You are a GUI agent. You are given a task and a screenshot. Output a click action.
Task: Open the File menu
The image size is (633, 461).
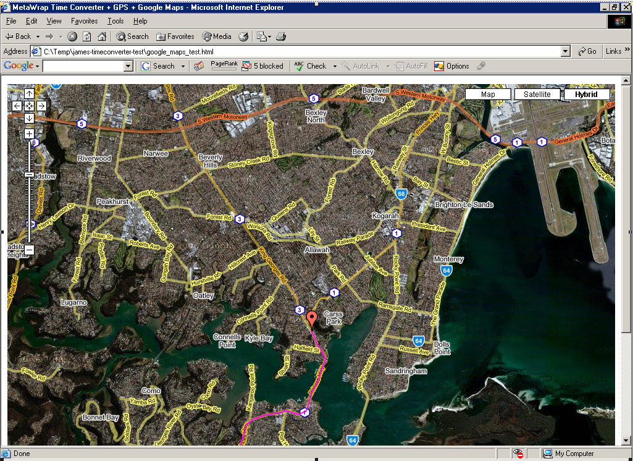[x=11, y=21]
